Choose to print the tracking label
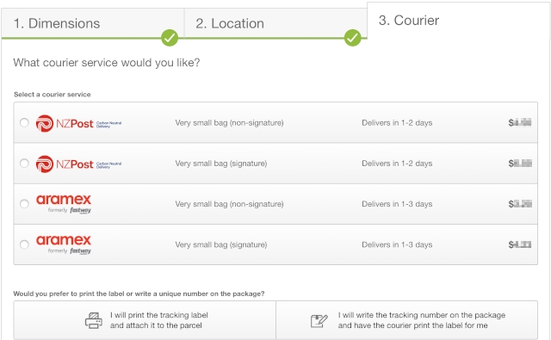 [145, 320]
